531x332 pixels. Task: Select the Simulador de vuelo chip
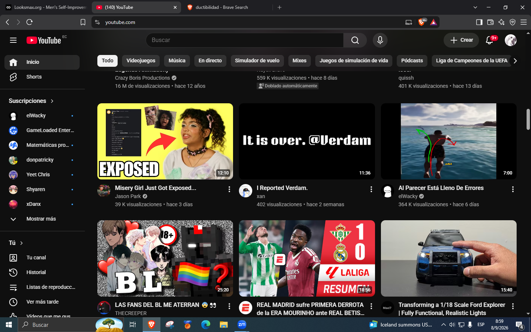(x=257, y=60)
